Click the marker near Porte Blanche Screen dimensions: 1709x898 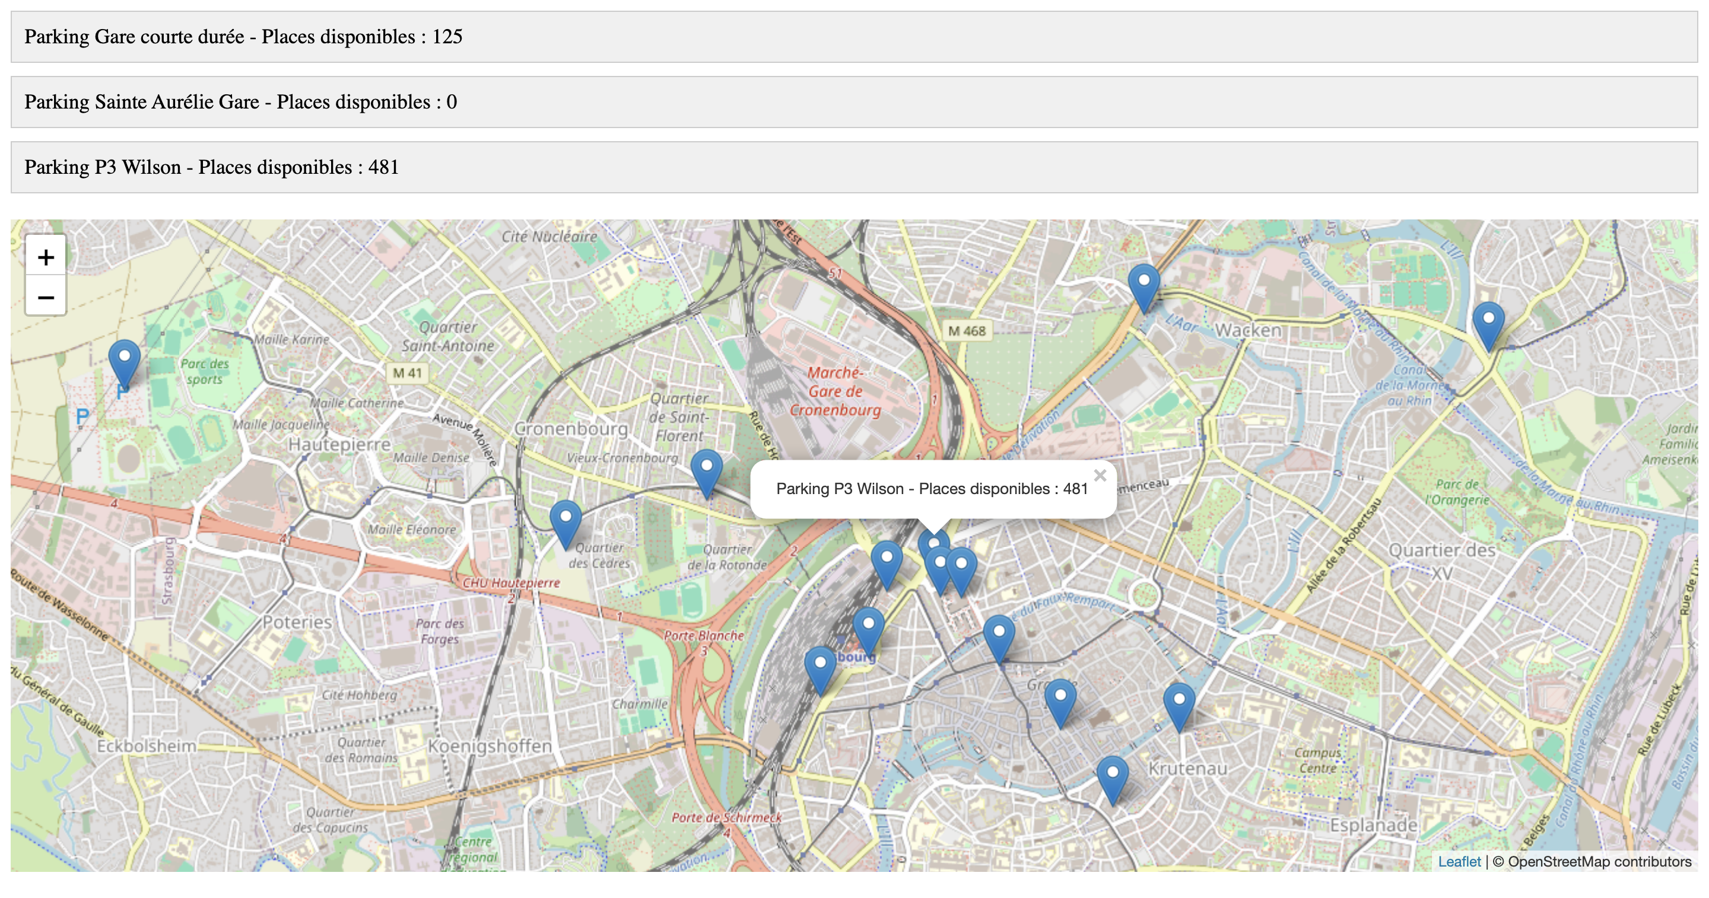tap(821, 663)
